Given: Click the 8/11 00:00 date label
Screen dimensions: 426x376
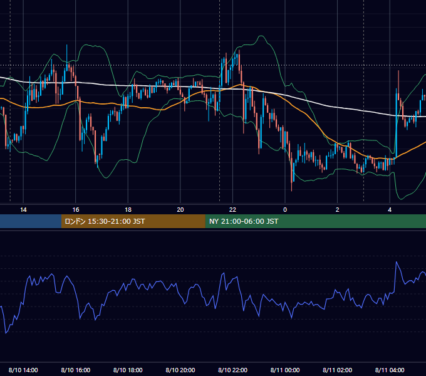Looking at the screenshot, I should tap(285, 370).
